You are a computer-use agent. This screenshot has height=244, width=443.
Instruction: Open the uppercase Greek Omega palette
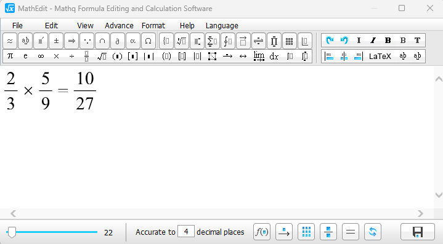(148, 41)
